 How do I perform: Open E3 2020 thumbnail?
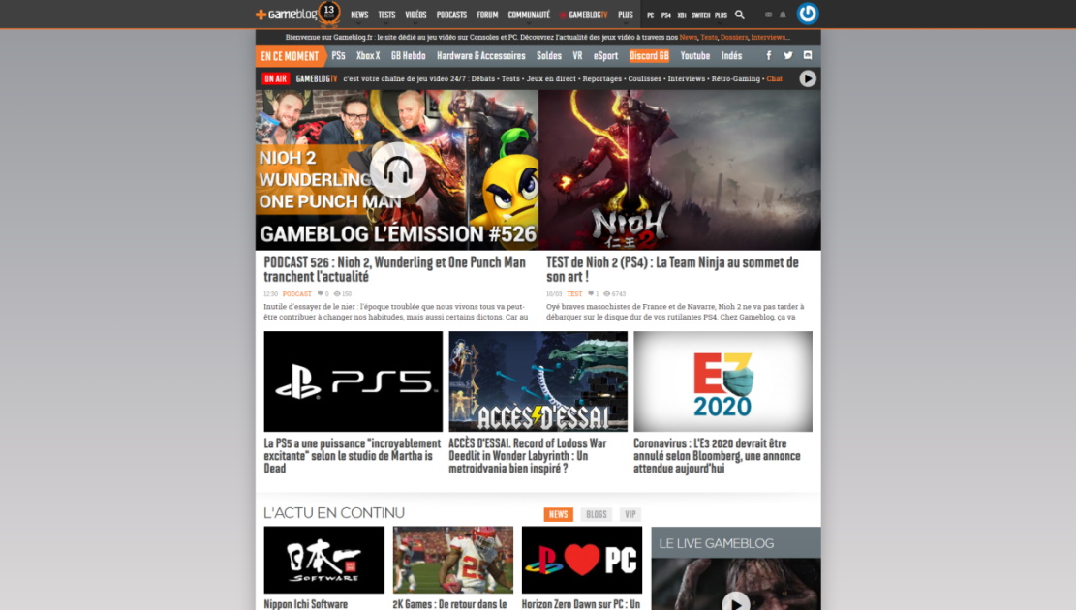tap(722, 381)
